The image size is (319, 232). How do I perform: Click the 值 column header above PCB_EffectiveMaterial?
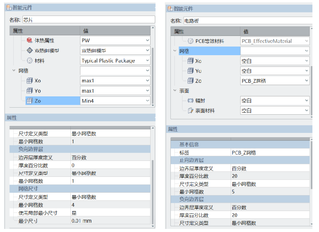pos(246,31)
